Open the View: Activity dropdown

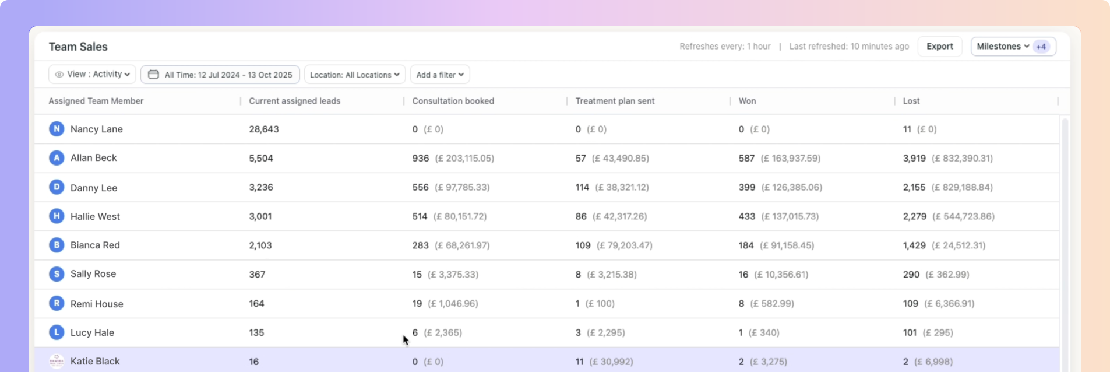click(93, 75)
